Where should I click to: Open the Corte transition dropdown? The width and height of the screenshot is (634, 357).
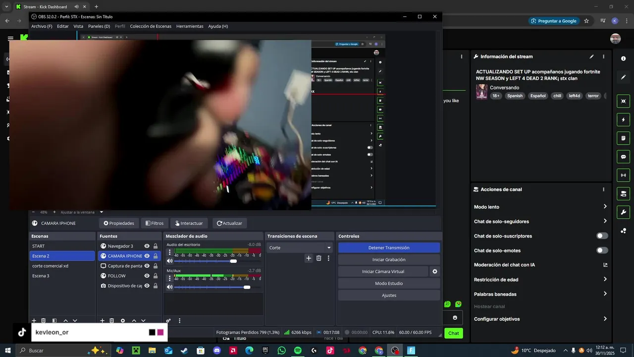[x=300, y=247]
